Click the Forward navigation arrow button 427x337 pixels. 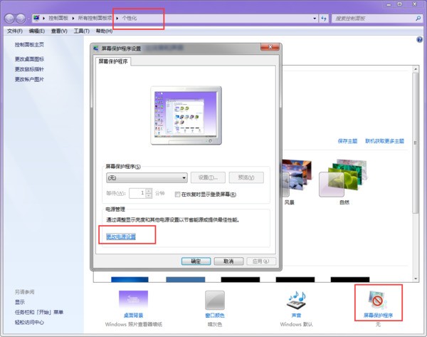(21, 19)
